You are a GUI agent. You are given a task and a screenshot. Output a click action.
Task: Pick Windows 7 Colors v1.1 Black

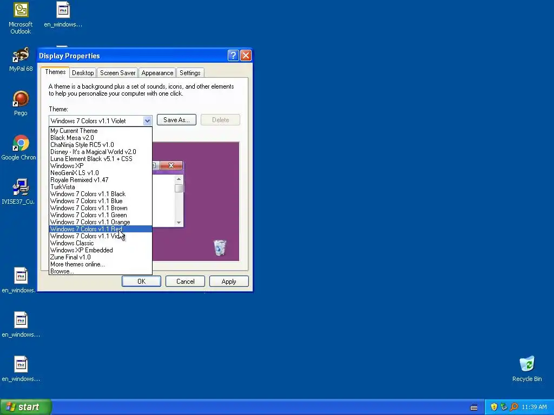[100, 194]
